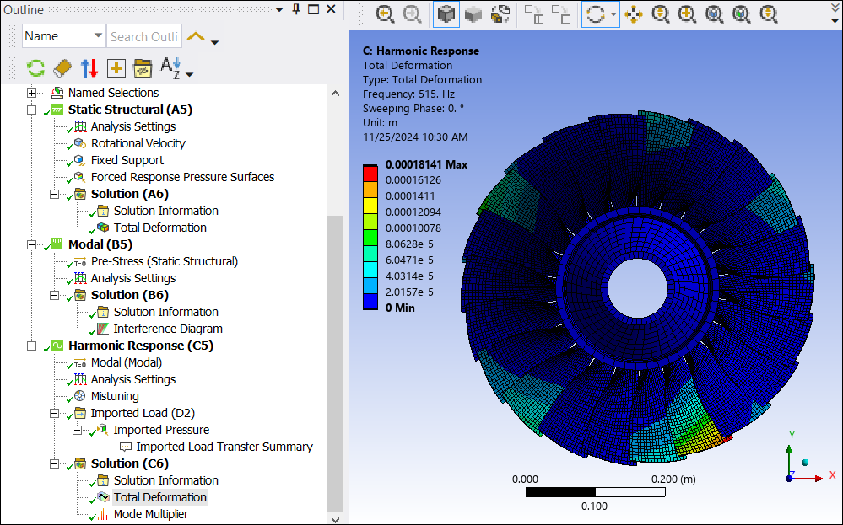843x525 pixels.
Task: Click the red Max legend color band
Action: click(x=370, y=173)
